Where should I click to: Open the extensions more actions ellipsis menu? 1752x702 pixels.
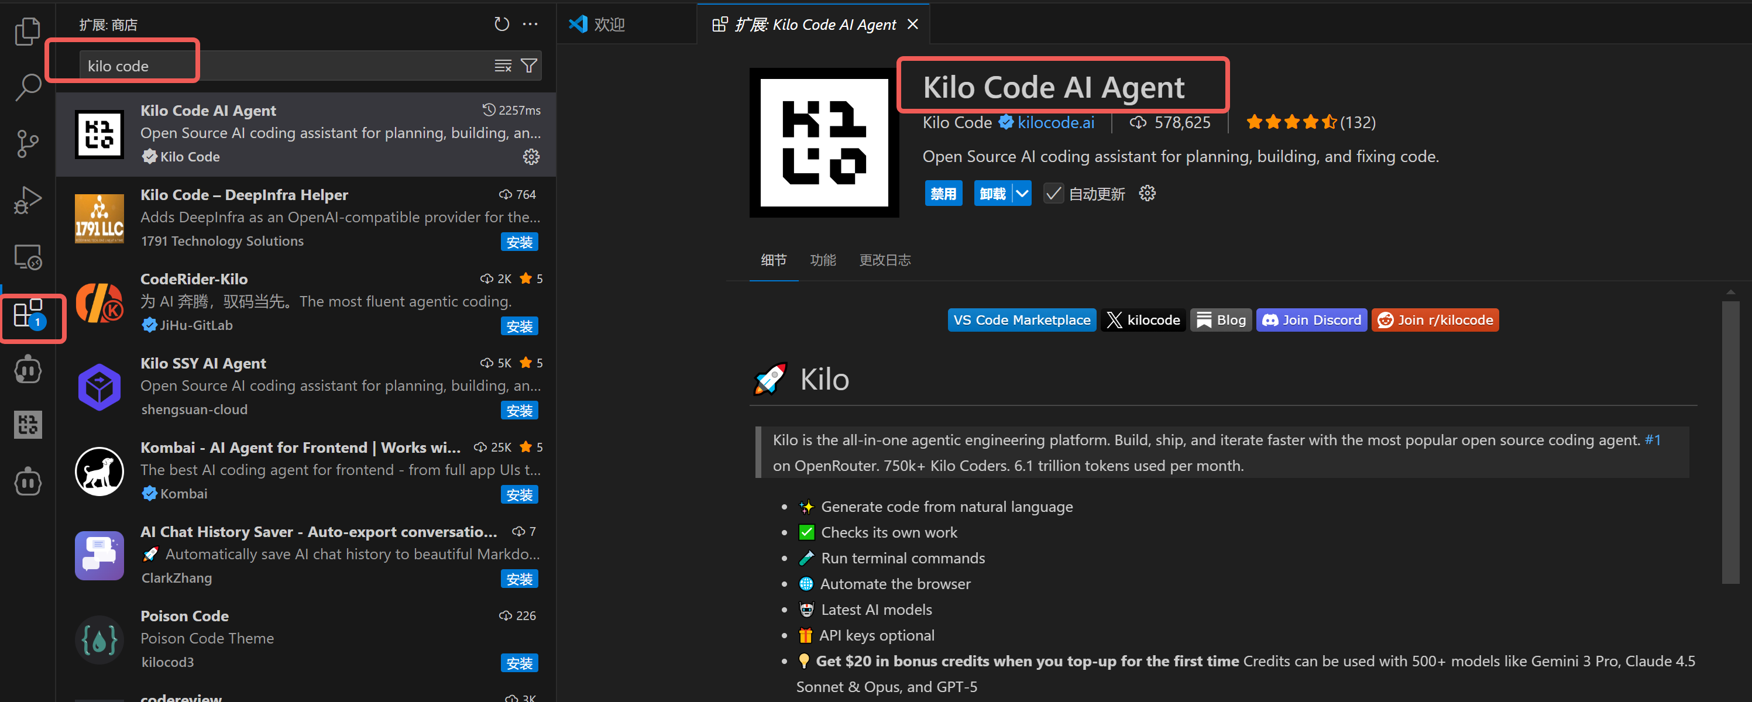(x=530, y=24)
